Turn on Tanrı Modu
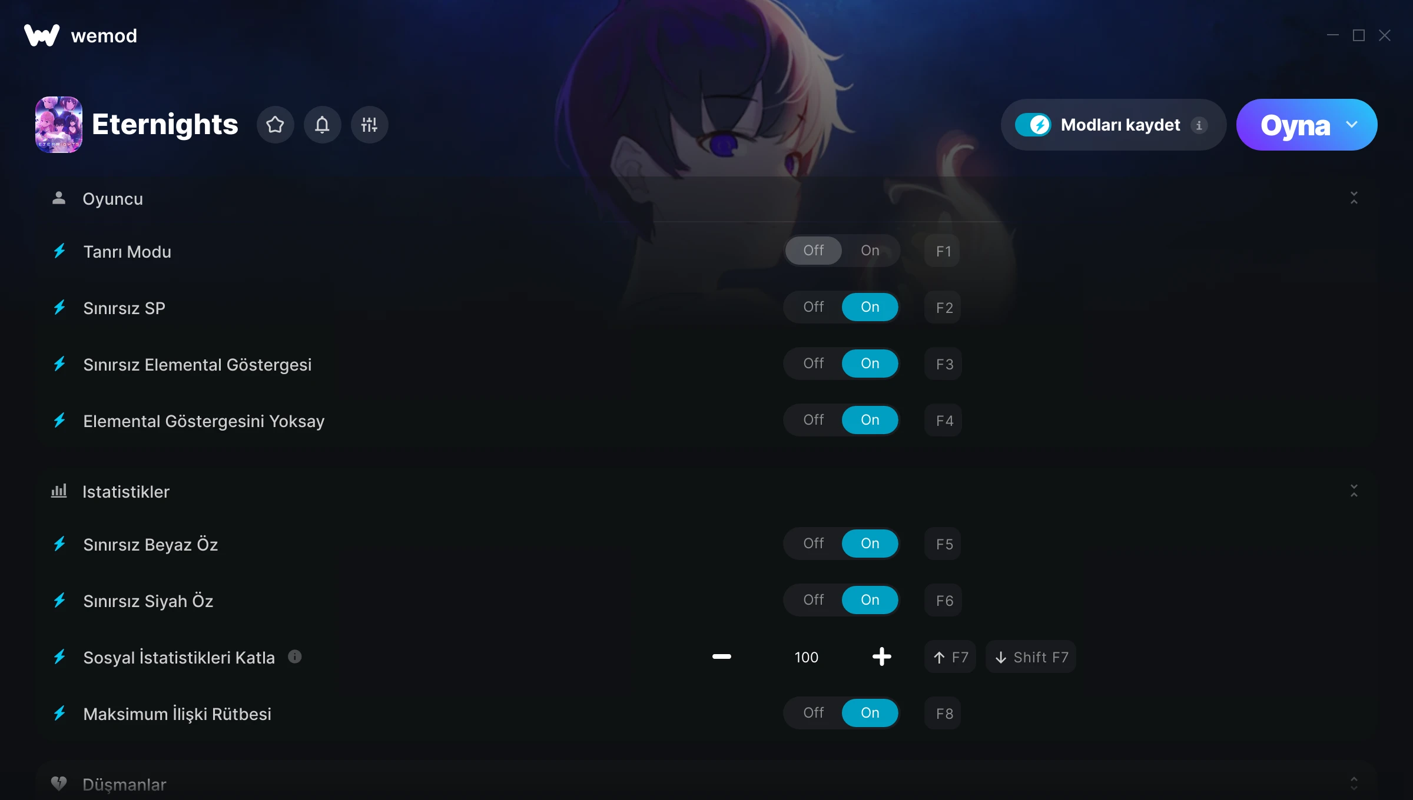Screen dimensions: 1413x800 870,251
